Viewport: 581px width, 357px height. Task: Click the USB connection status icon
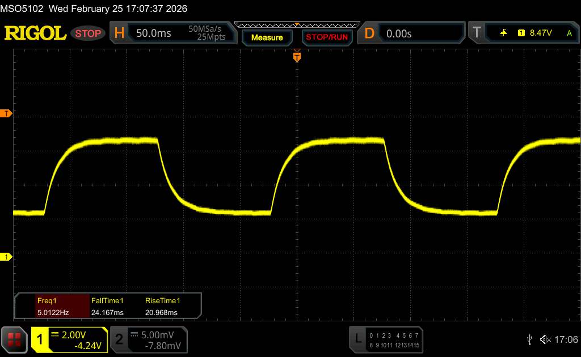click(529, 339)
